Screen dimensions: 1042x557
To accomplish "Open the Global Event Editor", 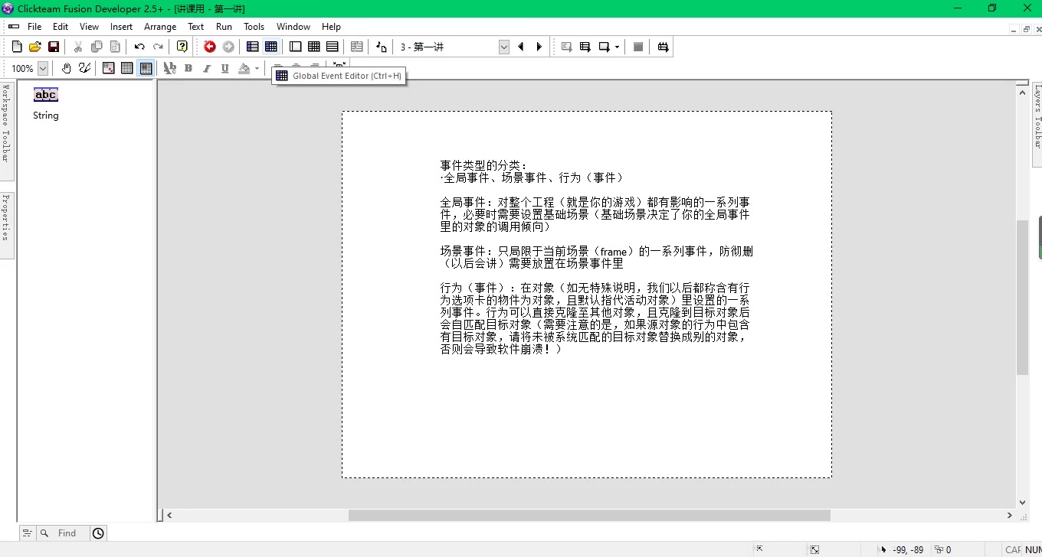I will [x=271, y=46].
